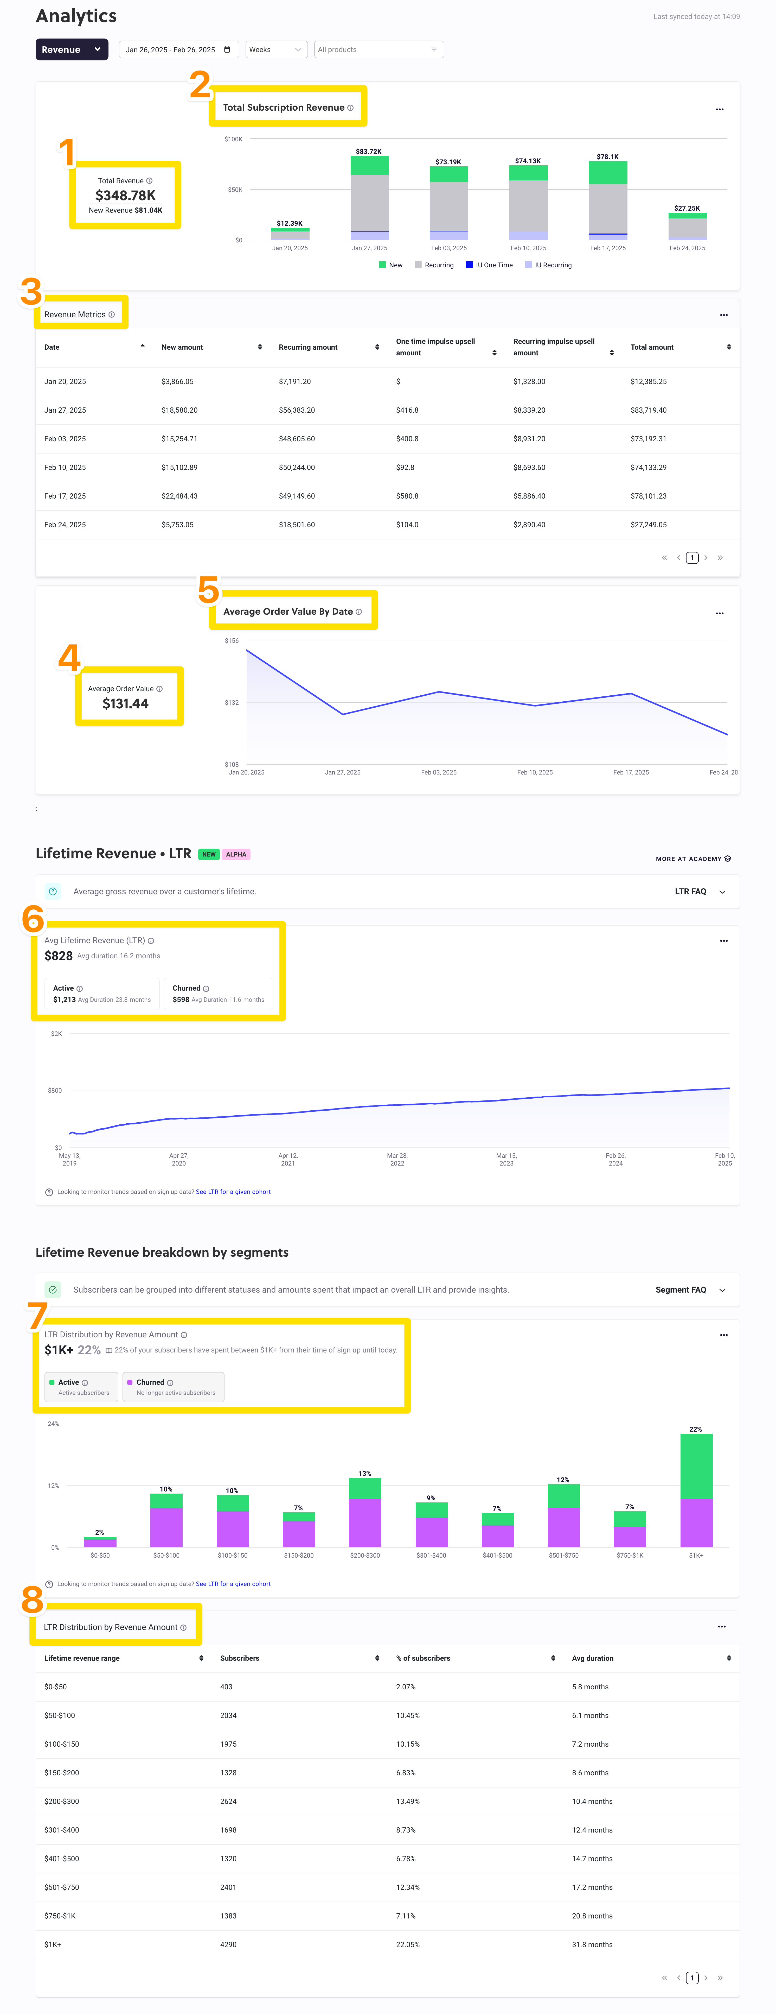Click info icon beside Total Subscription Revenue
The height and width of the screenshot is (2014, 776).
(350, 108)
